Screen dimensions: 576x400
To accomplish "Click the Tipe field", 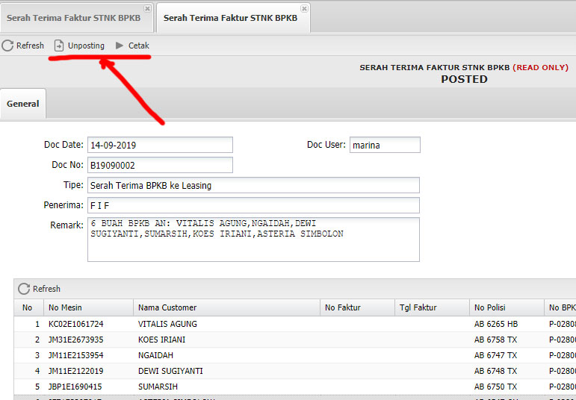I will [253, 185].
